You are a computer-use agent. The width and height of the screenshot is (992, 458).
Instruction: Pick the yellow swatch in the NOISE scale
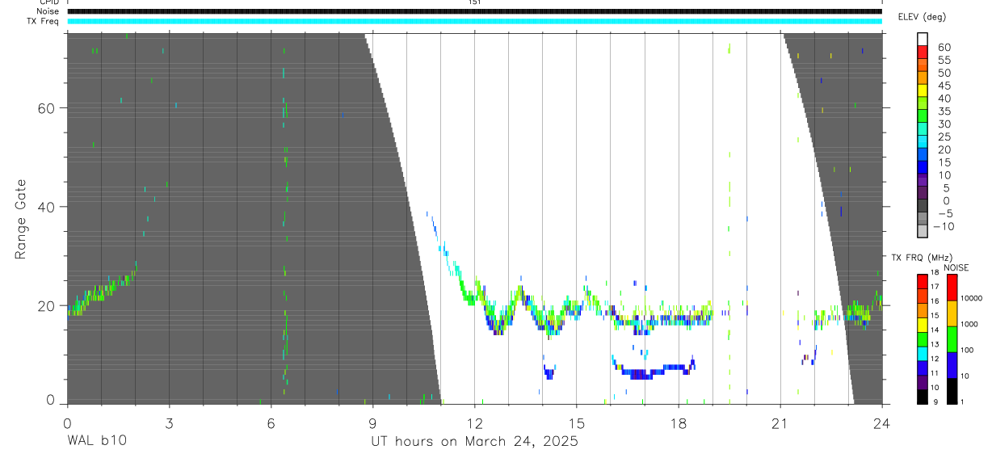tap(952, 313)
